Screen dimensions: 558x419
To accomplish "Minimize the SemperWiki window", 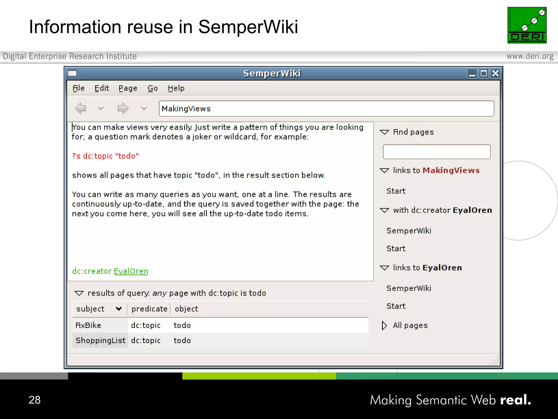I will pos(472,73).
